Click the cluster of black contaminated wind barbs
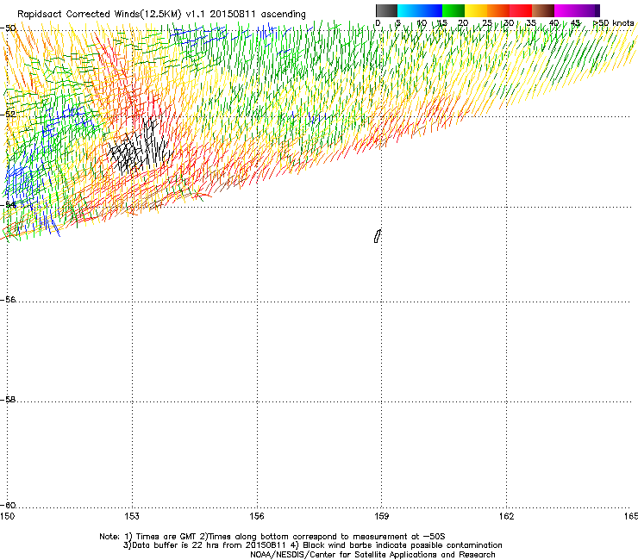Viewport: 638px width, 560px height. click(x=141, y=146)
